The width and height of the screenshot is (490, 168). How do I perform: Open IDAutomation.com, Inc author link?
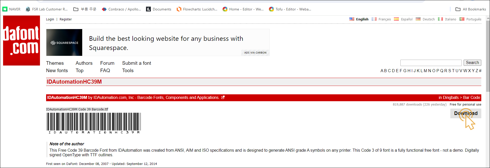tap(156, 97)
